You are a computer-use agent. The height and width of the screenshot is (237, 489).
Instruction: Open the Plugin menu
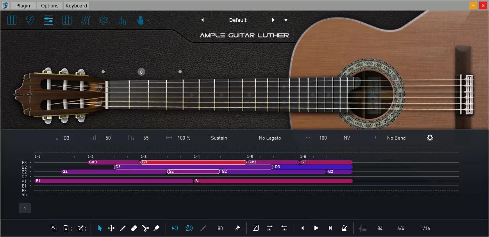pos(23,6)
